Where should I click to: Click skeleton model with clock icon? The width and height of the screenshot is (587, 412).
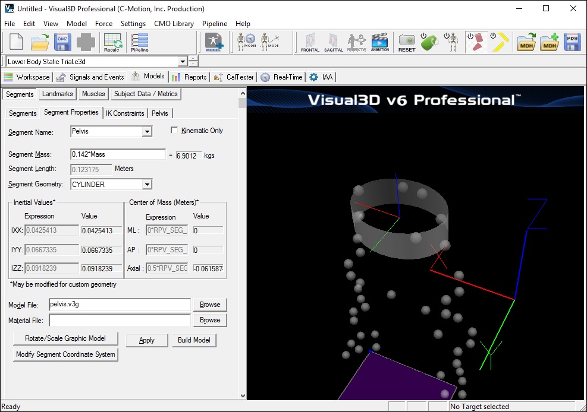coord(246,42)
